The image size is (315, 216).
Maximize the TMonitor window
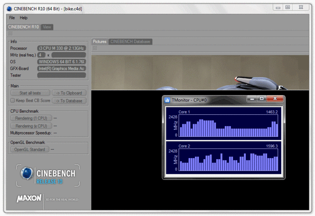[x=261, y=99]
